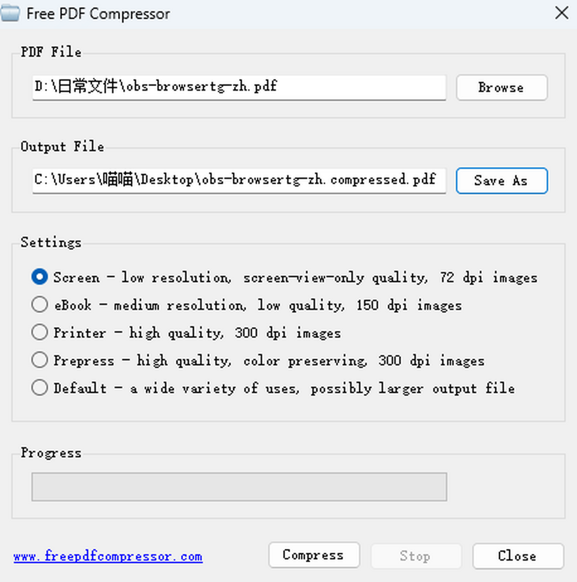Click the Output File group label

click(62, 146)
